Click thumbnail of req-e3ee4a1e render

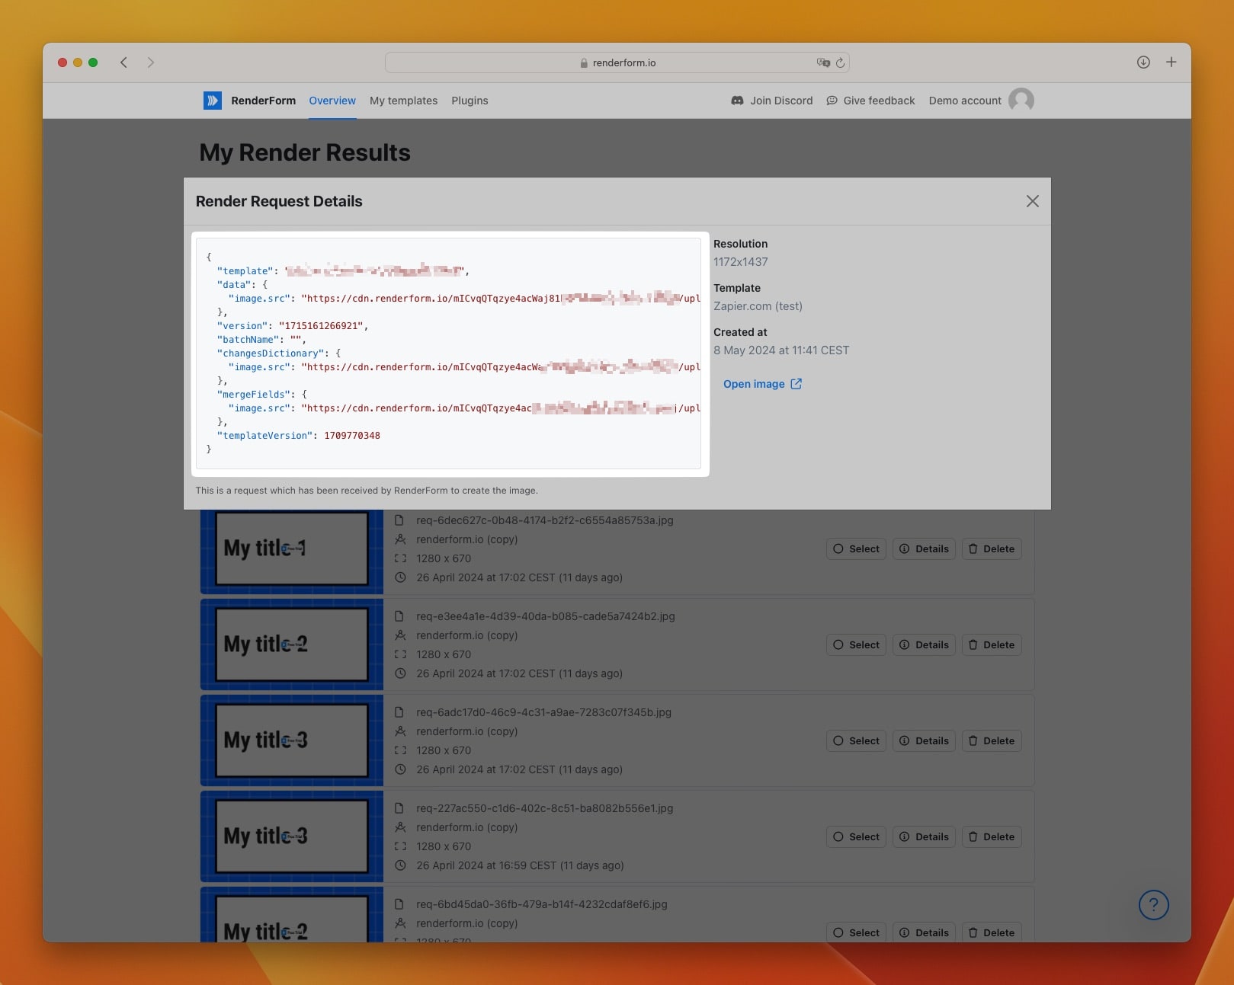pos(292,644)
